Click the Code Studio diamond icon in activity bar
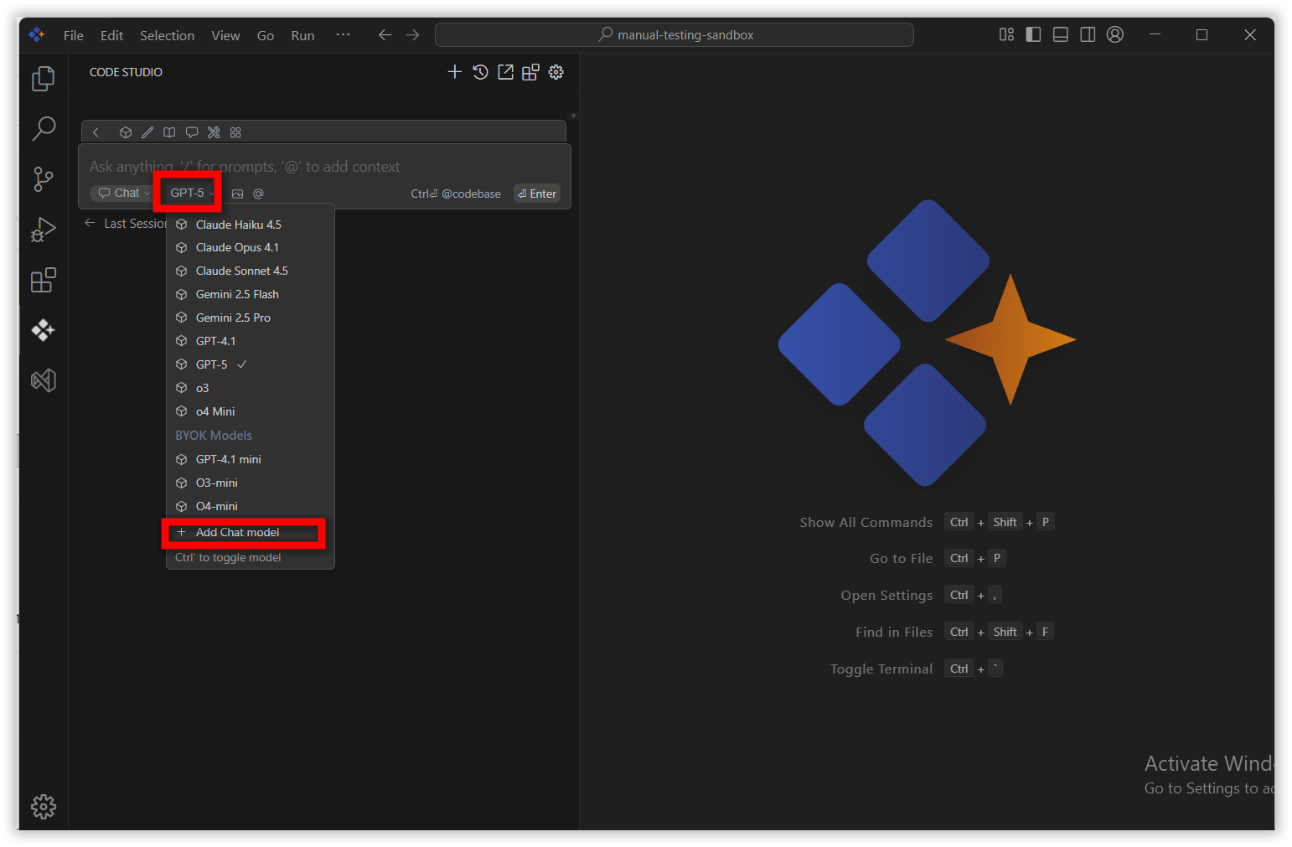This screenshot has height=847, width=1292. coord(43,330)
